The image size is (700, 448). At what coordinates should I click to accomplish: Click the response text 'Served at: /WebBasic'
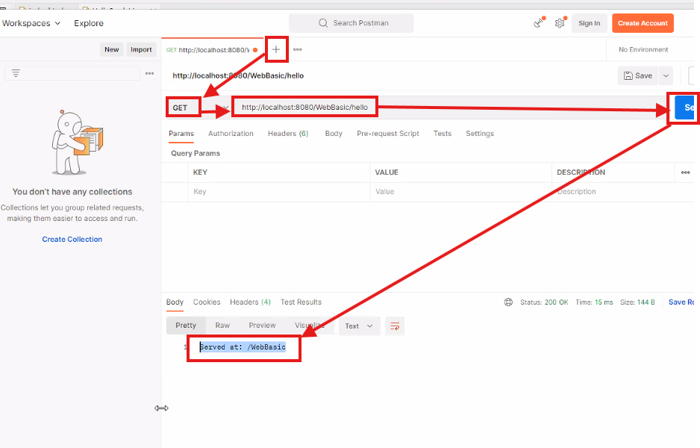(243, 347)
